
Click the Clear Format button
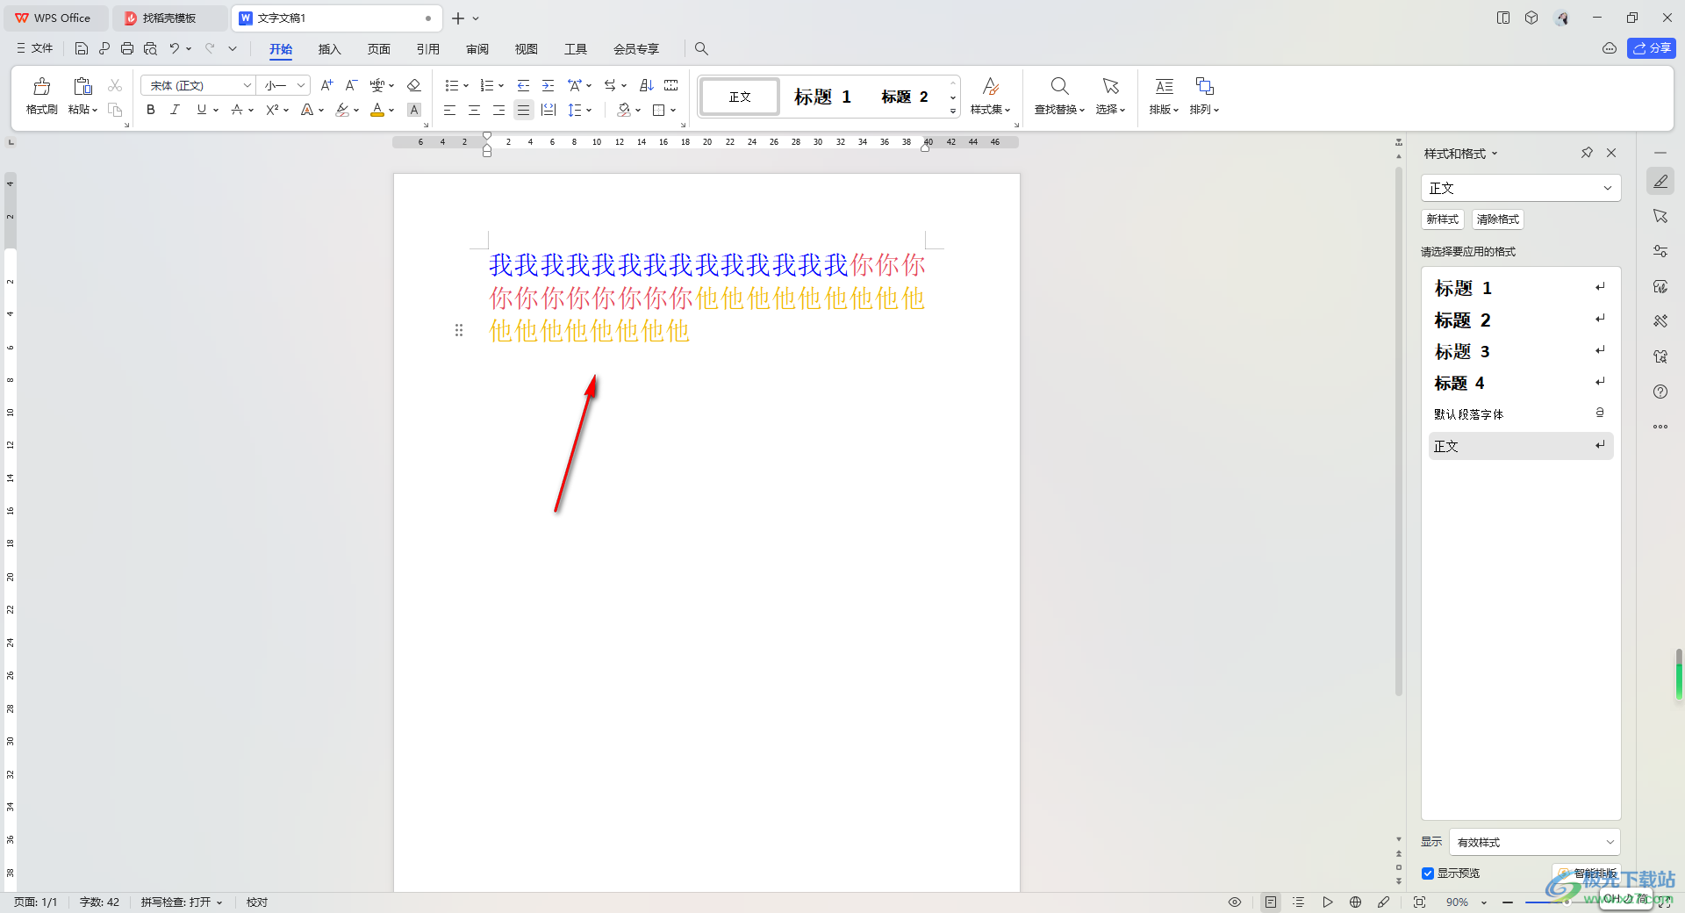[1497, 219]
